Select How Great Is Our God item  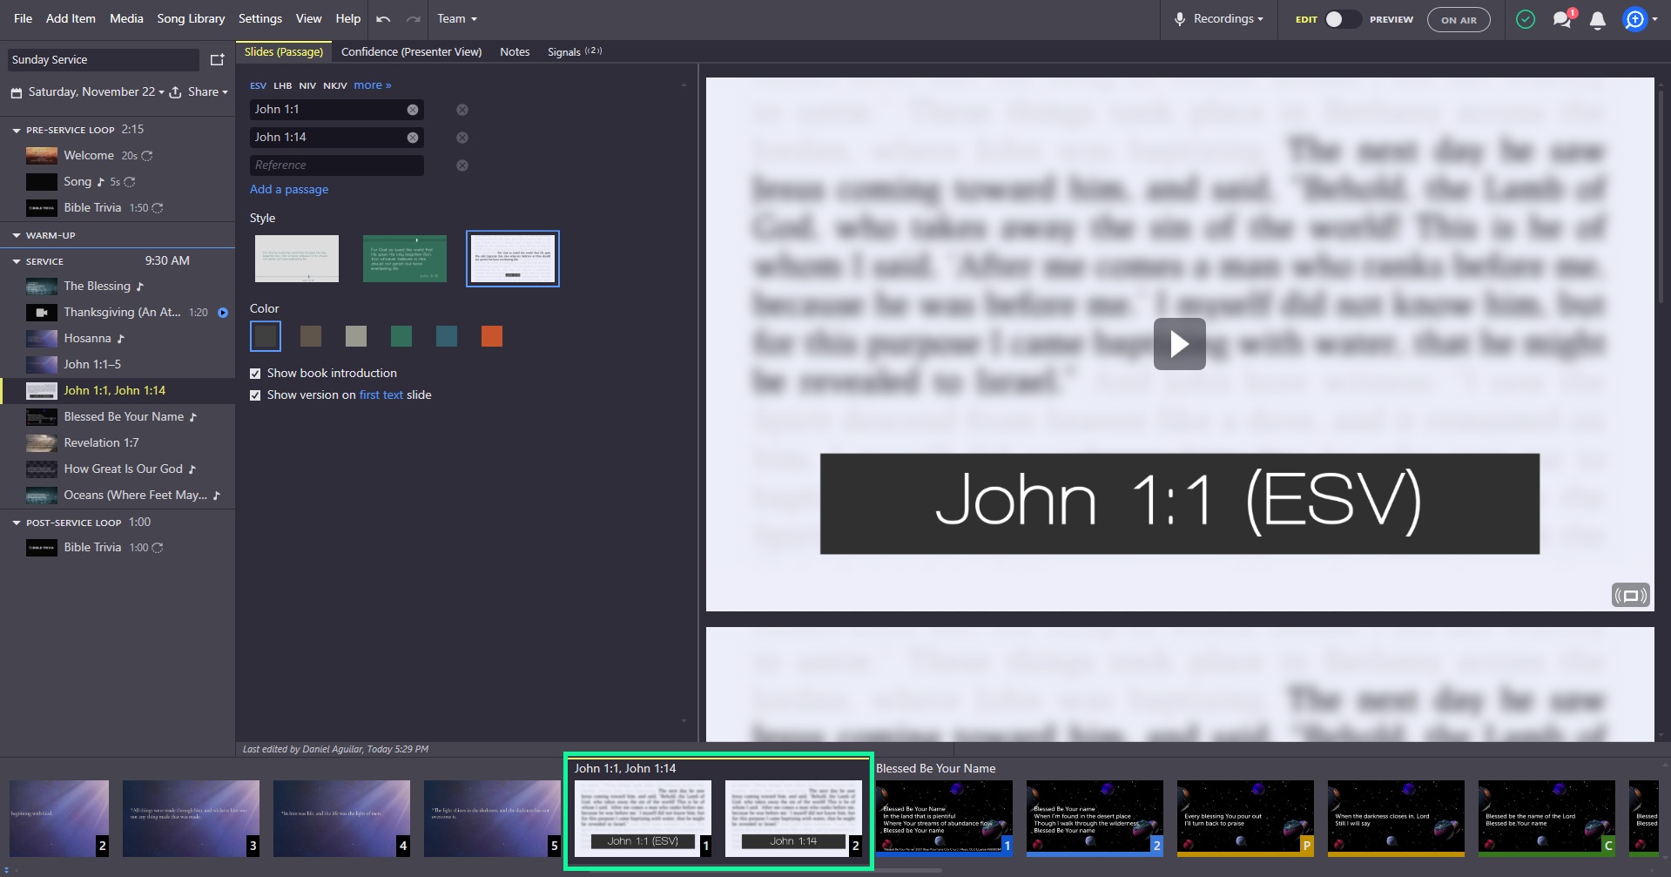[x=118, y=469]
